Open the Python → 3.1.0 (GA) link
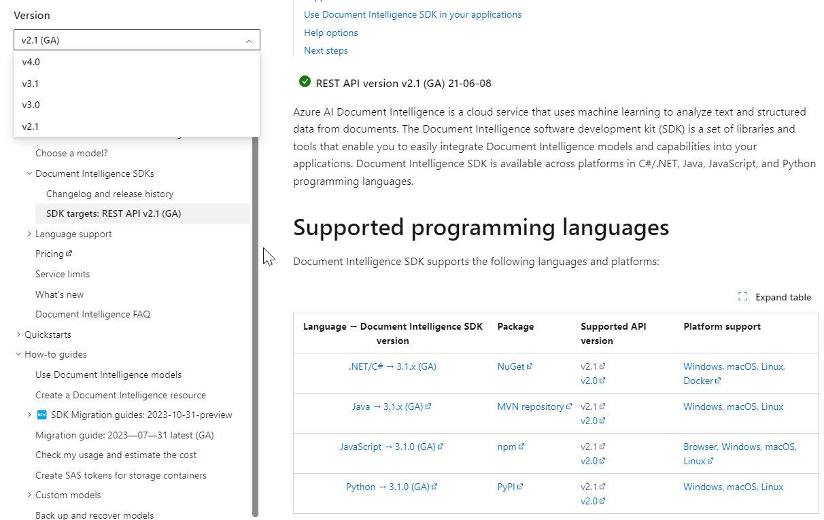Viewport: 824px width, 520px height. coord(392,487)
